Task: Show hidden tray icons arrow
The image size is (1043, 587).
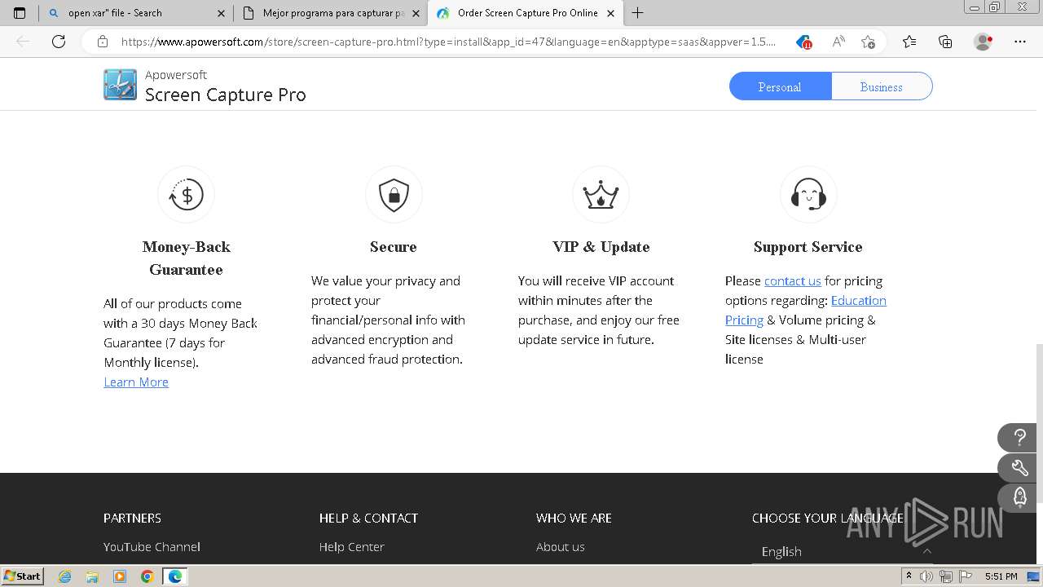Action: pos(909,576)
